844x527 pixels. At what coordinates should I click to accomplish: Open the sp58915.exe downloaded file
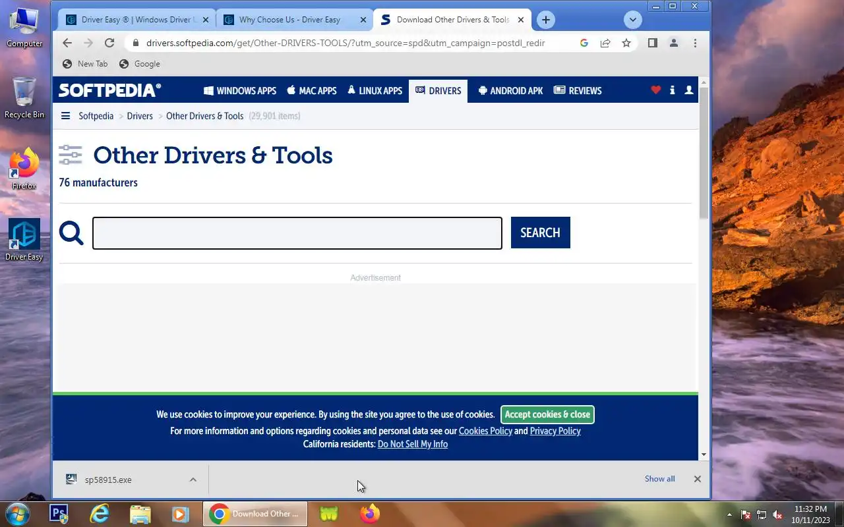click(108, 480)
